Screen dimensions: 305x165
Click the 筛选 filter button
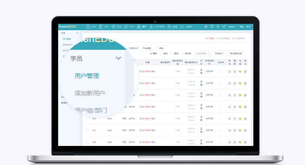(161, 48)
